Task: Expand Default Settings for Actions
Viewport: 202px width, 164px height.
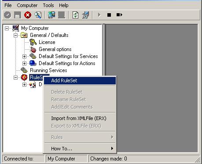Action: (24, 63)
